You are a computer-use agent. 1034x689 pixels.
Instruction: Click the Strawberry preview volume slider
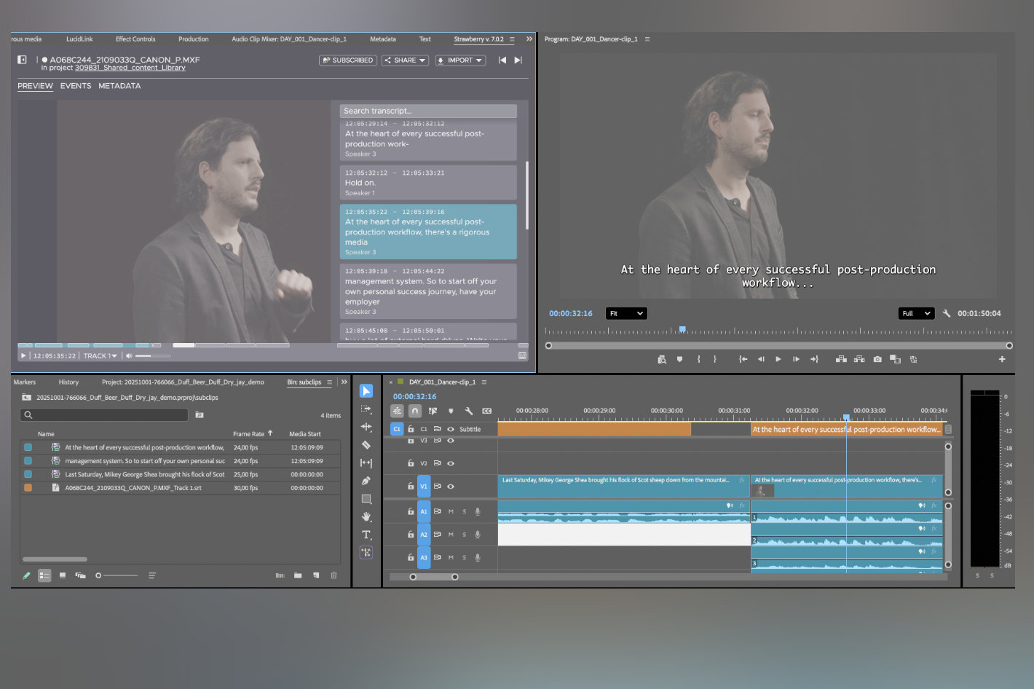pos(153,355)
